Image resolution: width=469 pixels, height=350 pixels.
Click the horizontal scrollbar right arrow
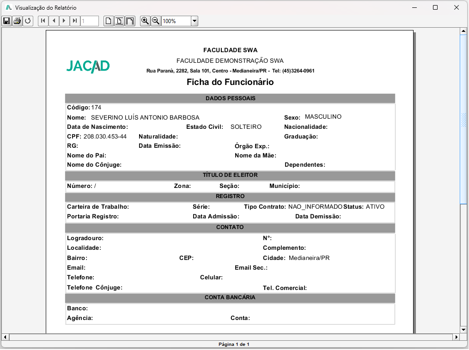click(457, 337)
